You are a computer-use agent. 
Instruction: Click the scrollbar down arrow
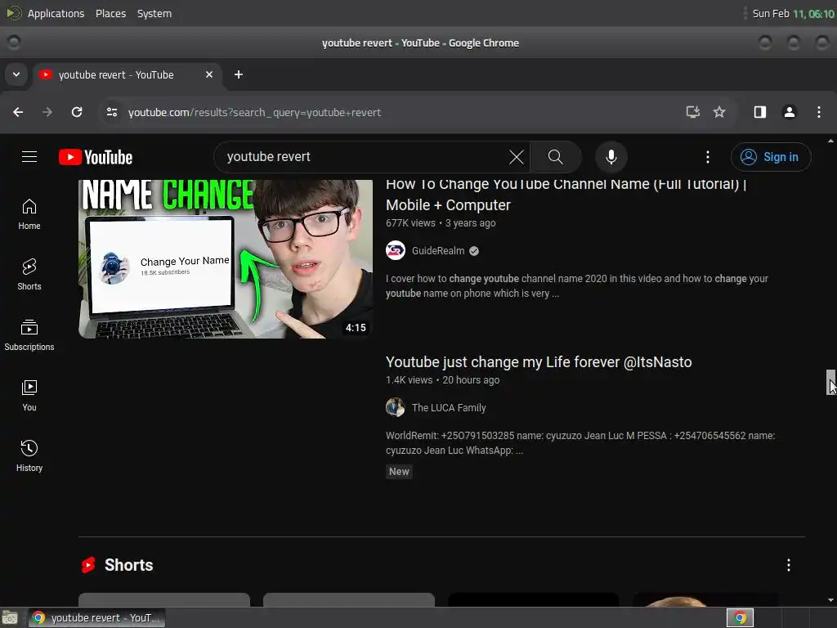coord(830,600)
